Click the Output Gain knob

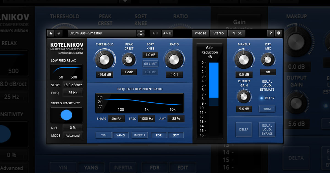(244, 96)
